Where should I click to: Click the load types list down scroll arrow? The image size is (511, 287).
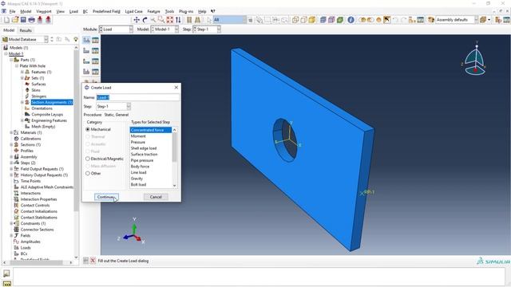point(175,186)
